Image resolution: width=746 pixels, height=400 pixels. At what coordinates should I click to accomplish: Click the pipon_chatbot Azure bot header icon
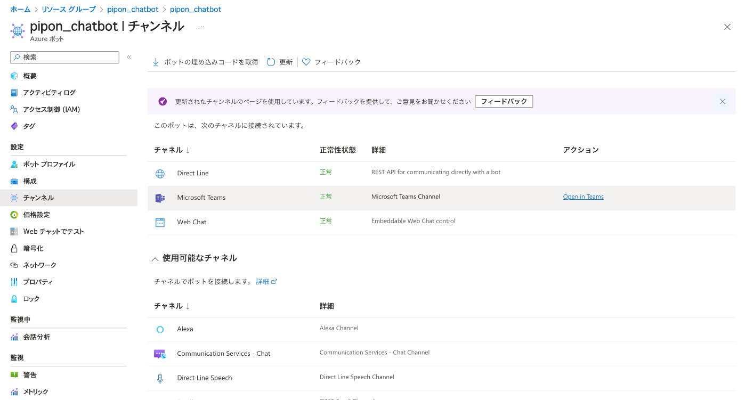click(x=18, y=31)
